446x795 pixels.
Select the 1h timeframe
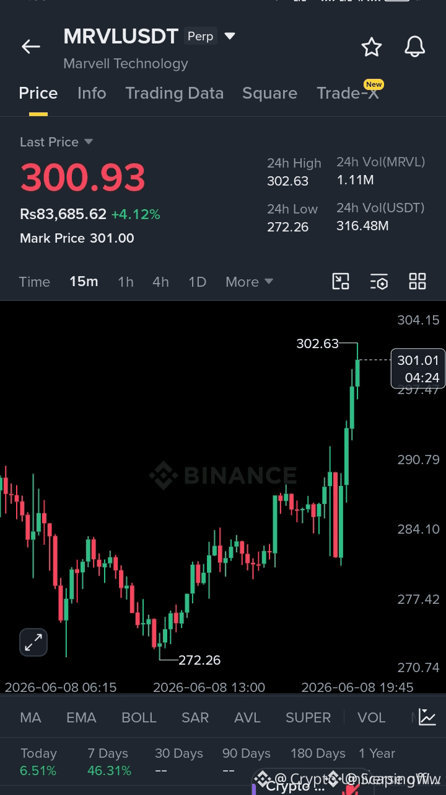[x=126, y=282]
